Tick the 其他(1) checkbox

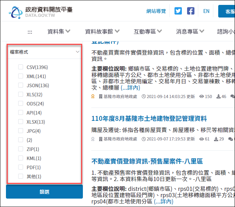point(21,176)
